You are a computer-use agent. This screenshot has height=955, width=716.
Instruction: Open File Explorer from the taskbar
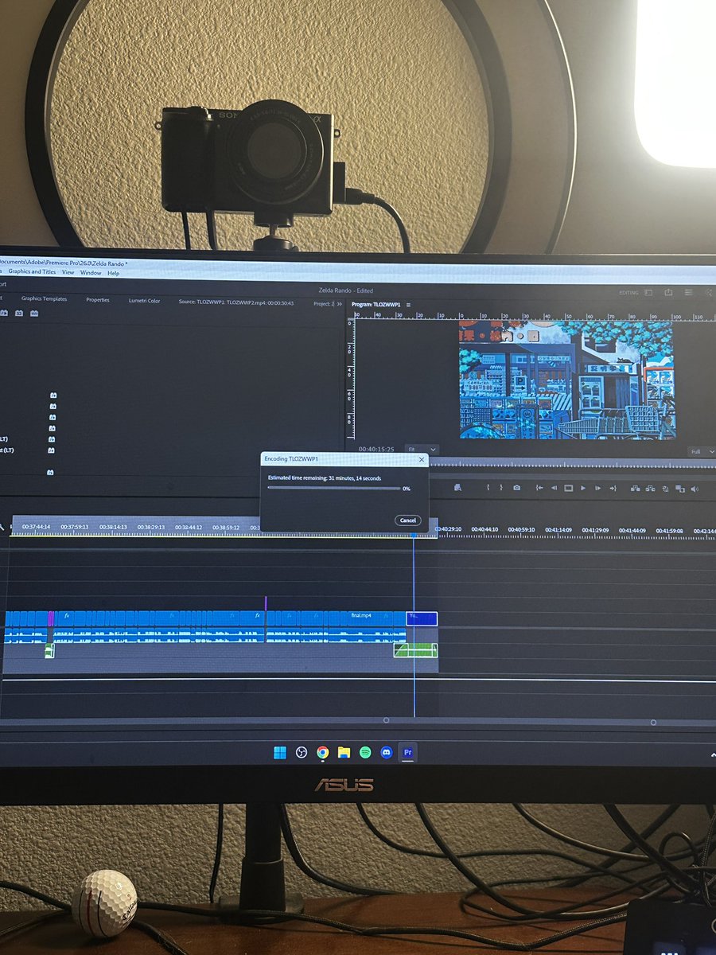tap(344, 752)
